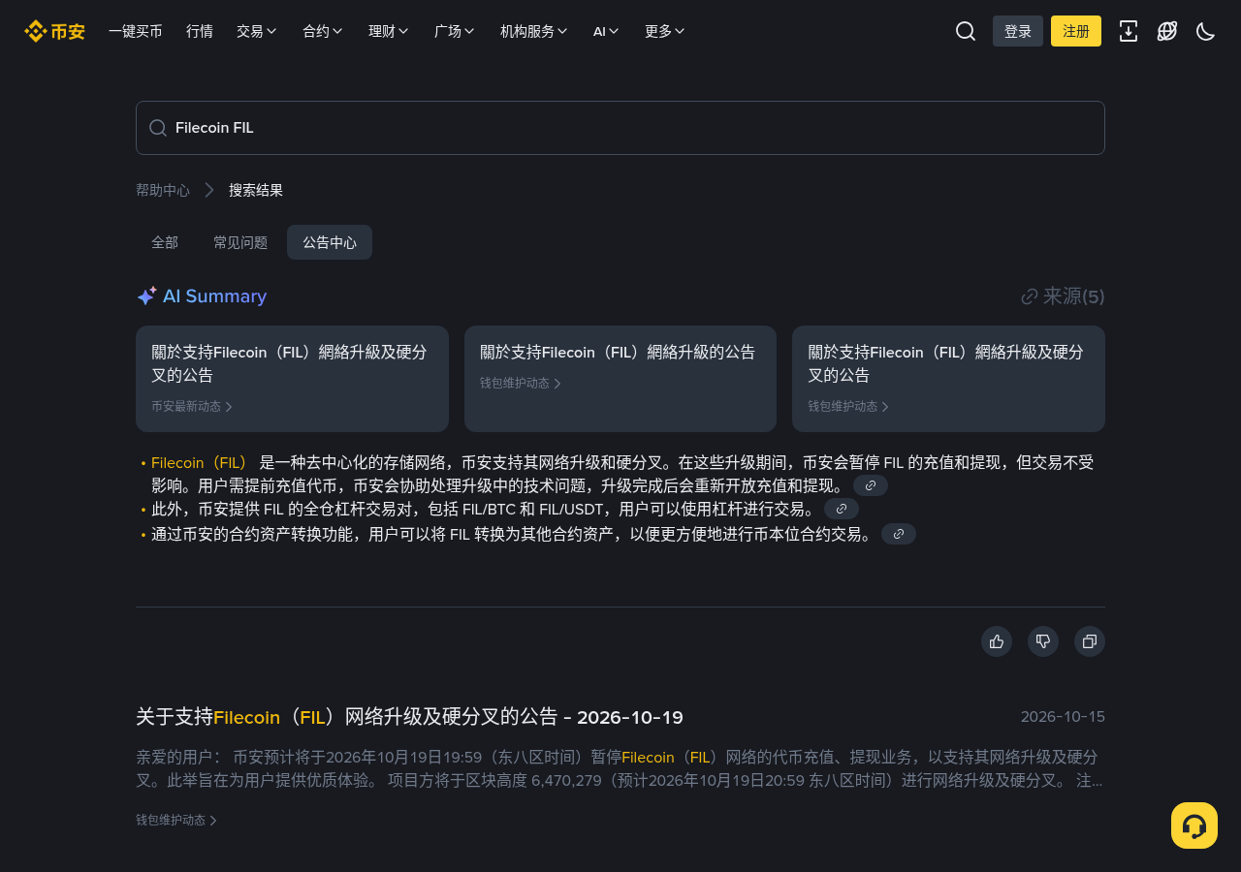This screenshot has width=1241, height=872.
Task: Click the thumbs down feedback icon
Action: point(1043,641)
